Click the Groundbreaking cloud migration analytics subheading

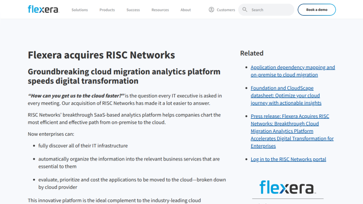pyautogui.click(x=124, y=76)
